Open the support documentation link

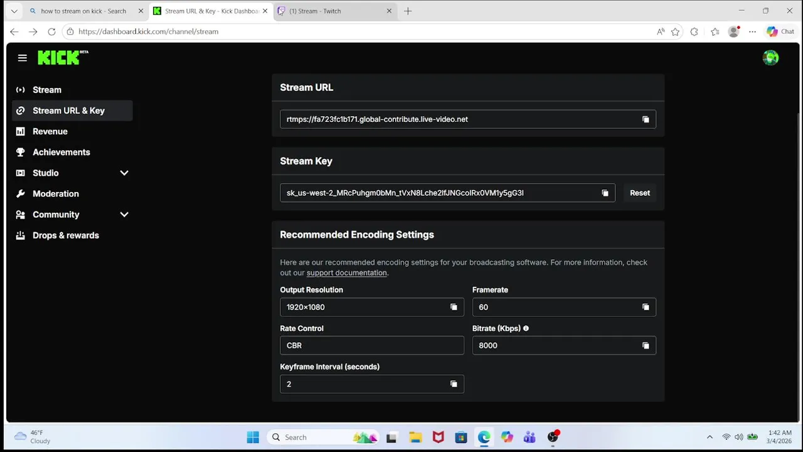coord(346,272)
